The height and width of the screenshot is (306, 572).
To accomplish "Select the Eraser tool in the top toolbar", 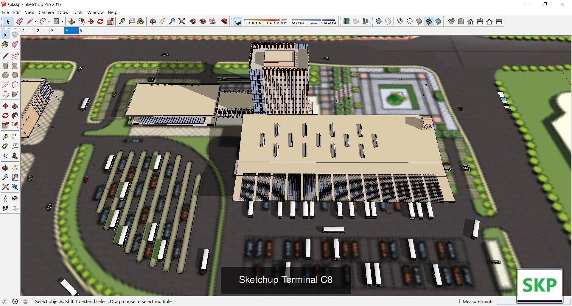I will 19,21.
